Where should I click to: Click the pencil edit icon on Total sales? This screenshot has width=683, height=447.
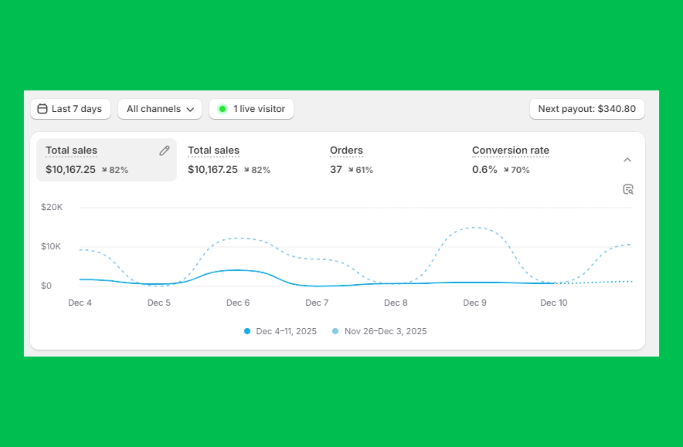point(164,151)
